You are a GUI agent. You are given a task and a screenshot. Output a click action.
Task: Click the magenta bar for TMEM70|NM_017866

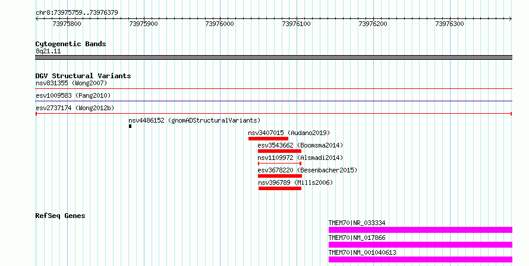point(420,245)
